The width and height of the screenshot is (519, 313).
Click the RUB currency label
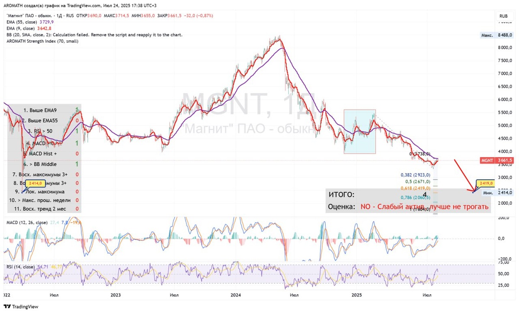(x=503, y=16)
